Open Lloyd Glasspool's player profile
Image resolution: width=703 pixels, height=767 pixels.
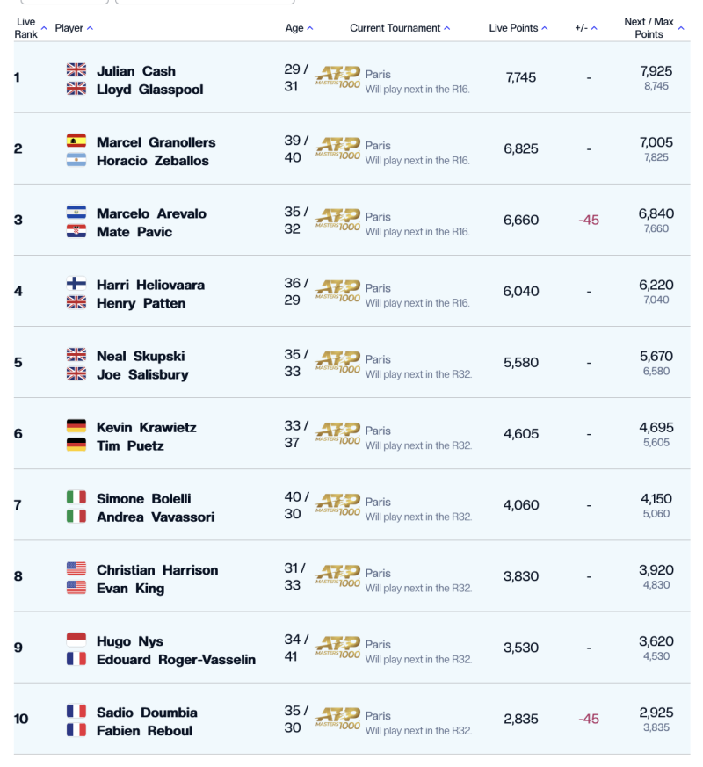(149, 90)
